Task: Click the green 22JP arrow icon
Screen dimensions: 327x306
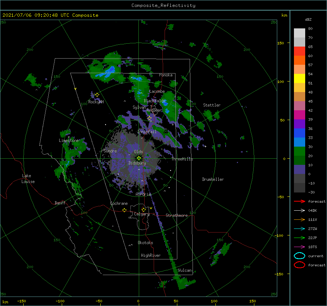Action: (299, 238)
